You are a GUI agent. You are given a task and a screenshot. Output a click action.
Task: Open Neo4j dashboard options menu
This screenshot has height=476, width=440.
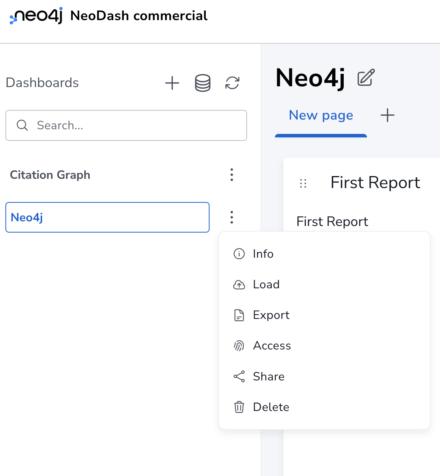(232, 217)
